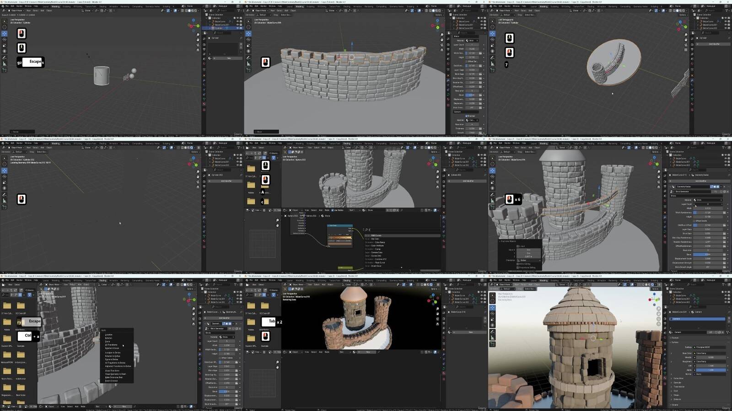
Task: Pick Measure tool in top-left cylinder viewport
Action: (x=4, y=64)
